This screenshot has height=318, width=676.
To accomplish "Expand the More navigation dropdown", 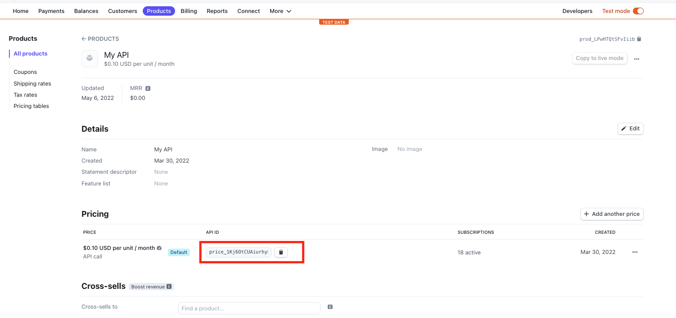I will [280, 11].
